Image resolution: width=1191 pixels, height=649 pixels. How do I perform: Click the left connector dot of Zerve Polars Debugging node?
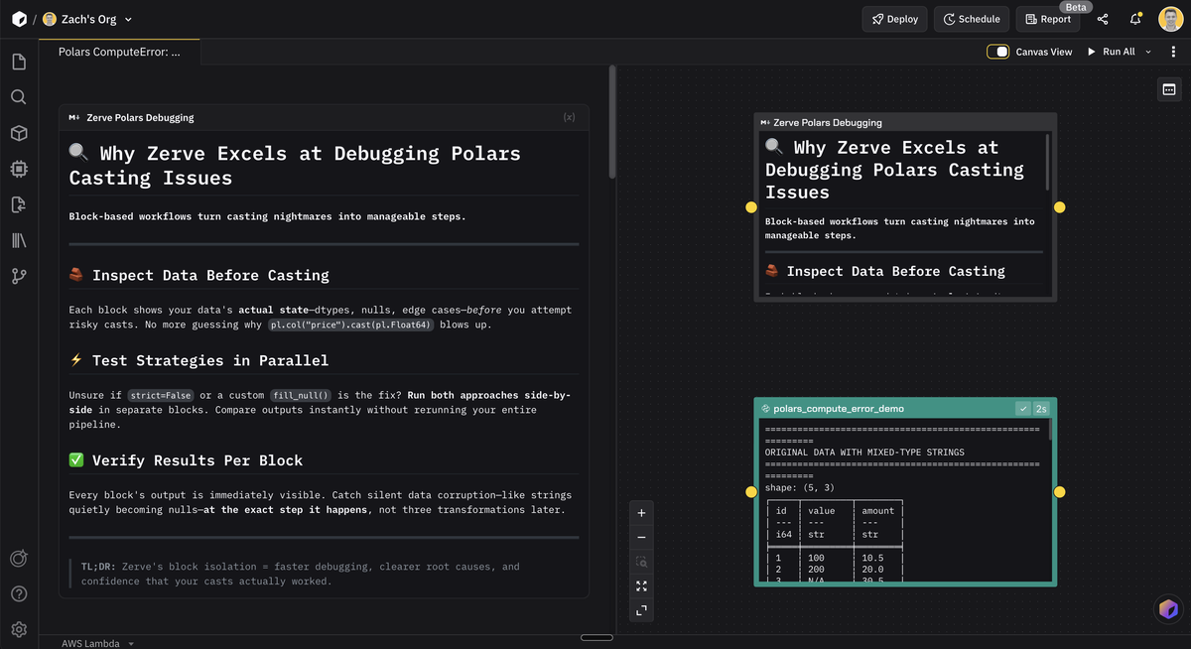pos(751,207)
